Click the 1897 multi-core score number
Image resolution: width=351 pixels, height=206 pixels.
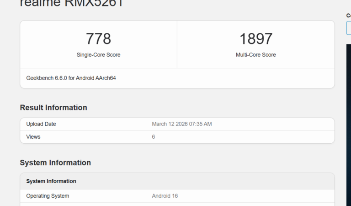[x=255, y=39]
